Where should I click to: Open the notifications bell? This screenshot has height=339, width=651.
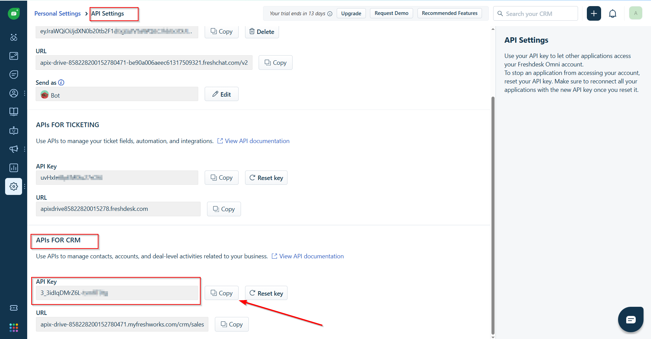(x=613, y=14)
